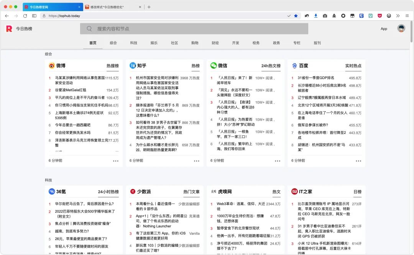Click the 今日热榜 red logo

coord(9,28)
